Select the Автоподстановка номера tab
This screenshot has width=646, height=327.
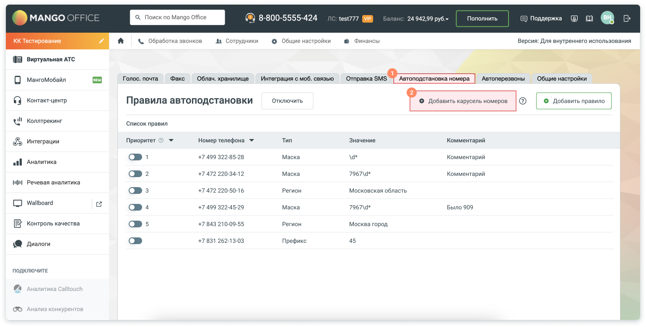click(x=434, y=79)
